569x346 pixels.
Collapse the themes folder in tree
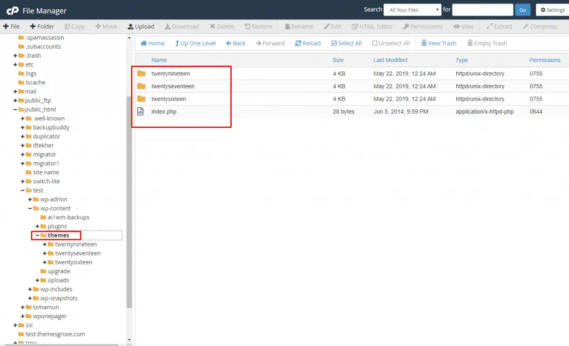click(x=37, y=235)
